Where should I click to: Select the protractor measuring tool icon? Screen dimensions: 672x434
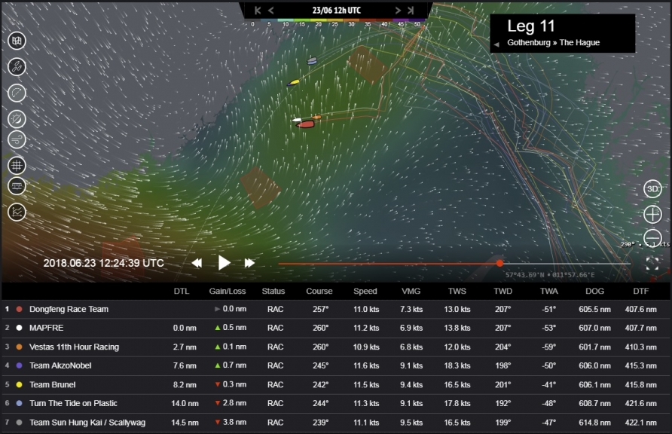[17, 93]
